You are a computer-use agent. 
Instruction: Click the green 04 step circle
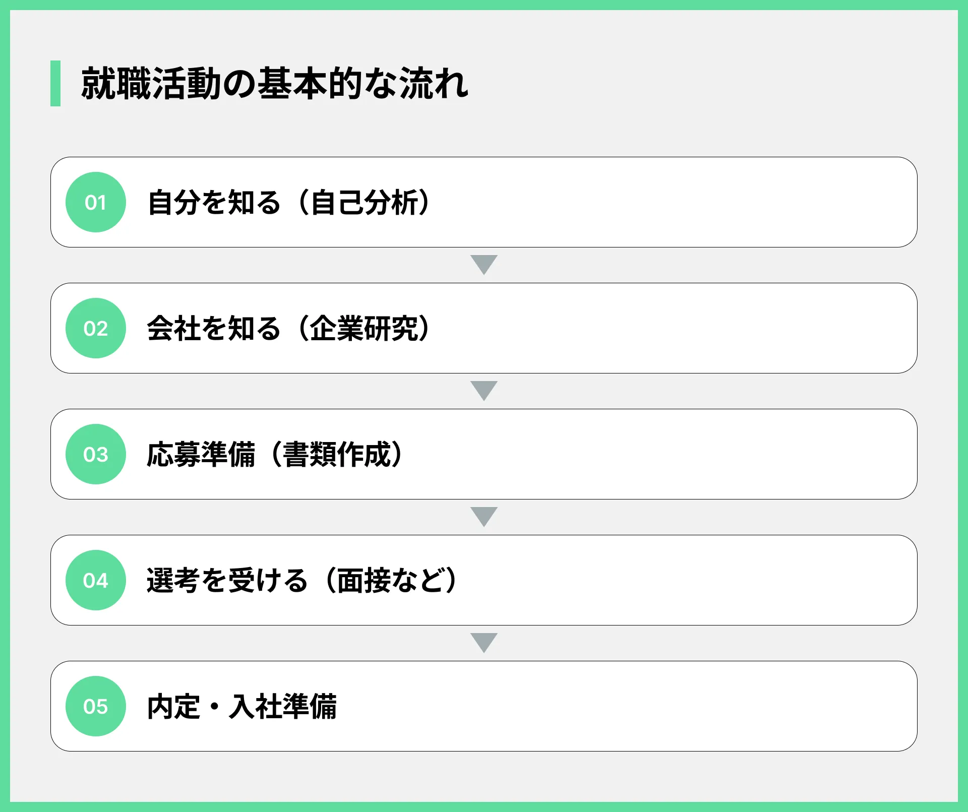(x=96, y=580)
